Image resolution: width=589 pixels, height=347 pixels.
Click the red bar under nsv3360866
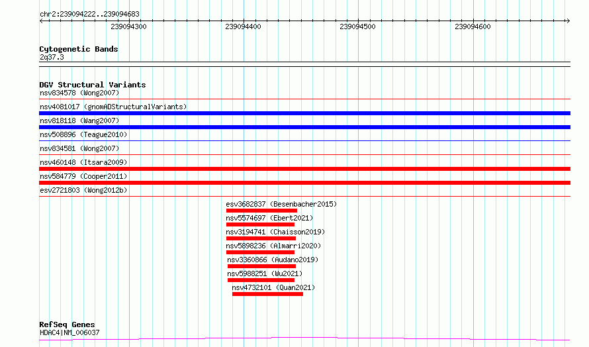click(x=261, y=266)
